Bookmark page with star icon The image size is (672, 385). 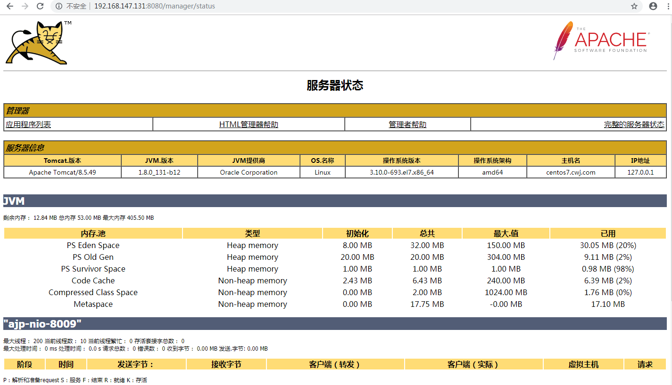click(x=634, y=6)
